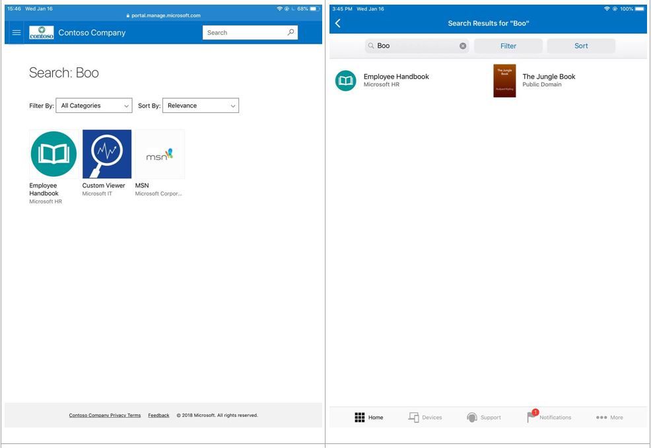Click Employee Handbook title in web results

[44, 189]
